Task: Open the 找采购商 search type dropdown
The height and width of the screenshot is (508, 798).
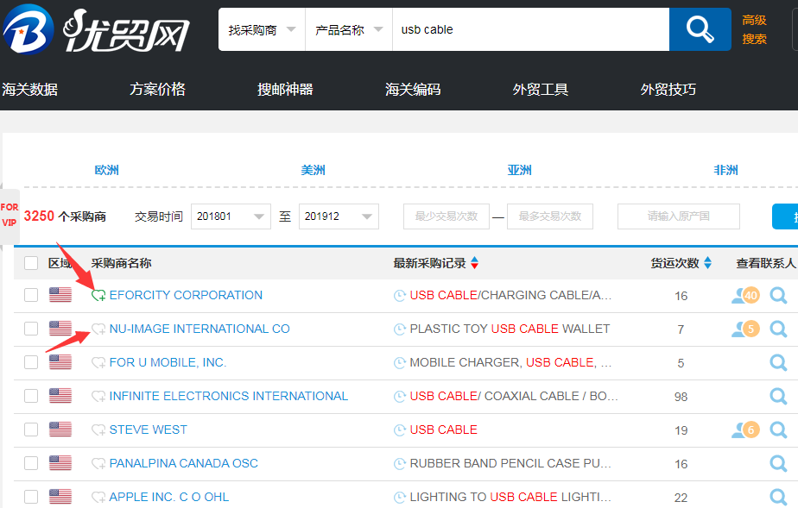Action: click(x=262, y=29)
